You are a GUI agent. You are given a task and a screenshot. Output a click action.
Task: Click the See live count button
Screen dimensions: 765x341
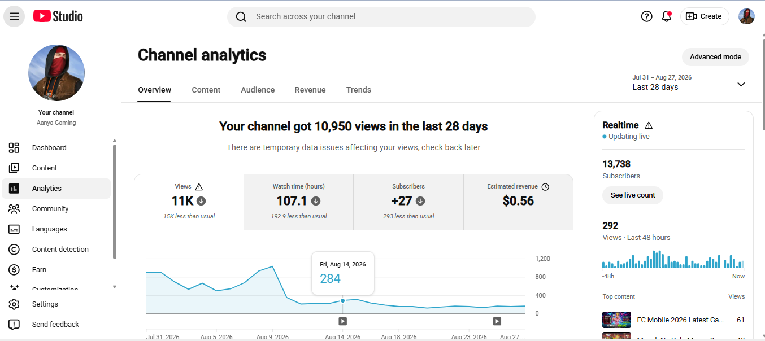[x=633, y=195]
